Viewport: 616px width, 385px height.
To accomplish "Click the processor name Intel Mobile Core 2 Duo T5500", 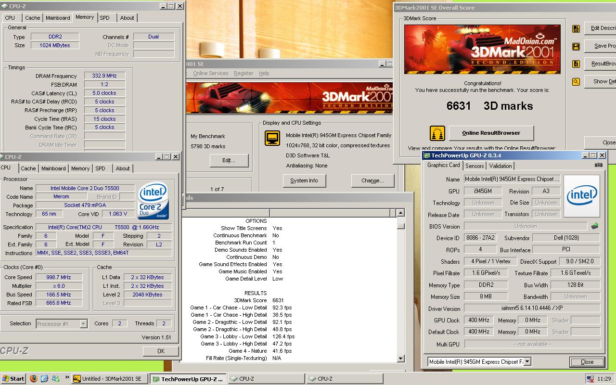I will pyautogui.click(x=85, y=188).
